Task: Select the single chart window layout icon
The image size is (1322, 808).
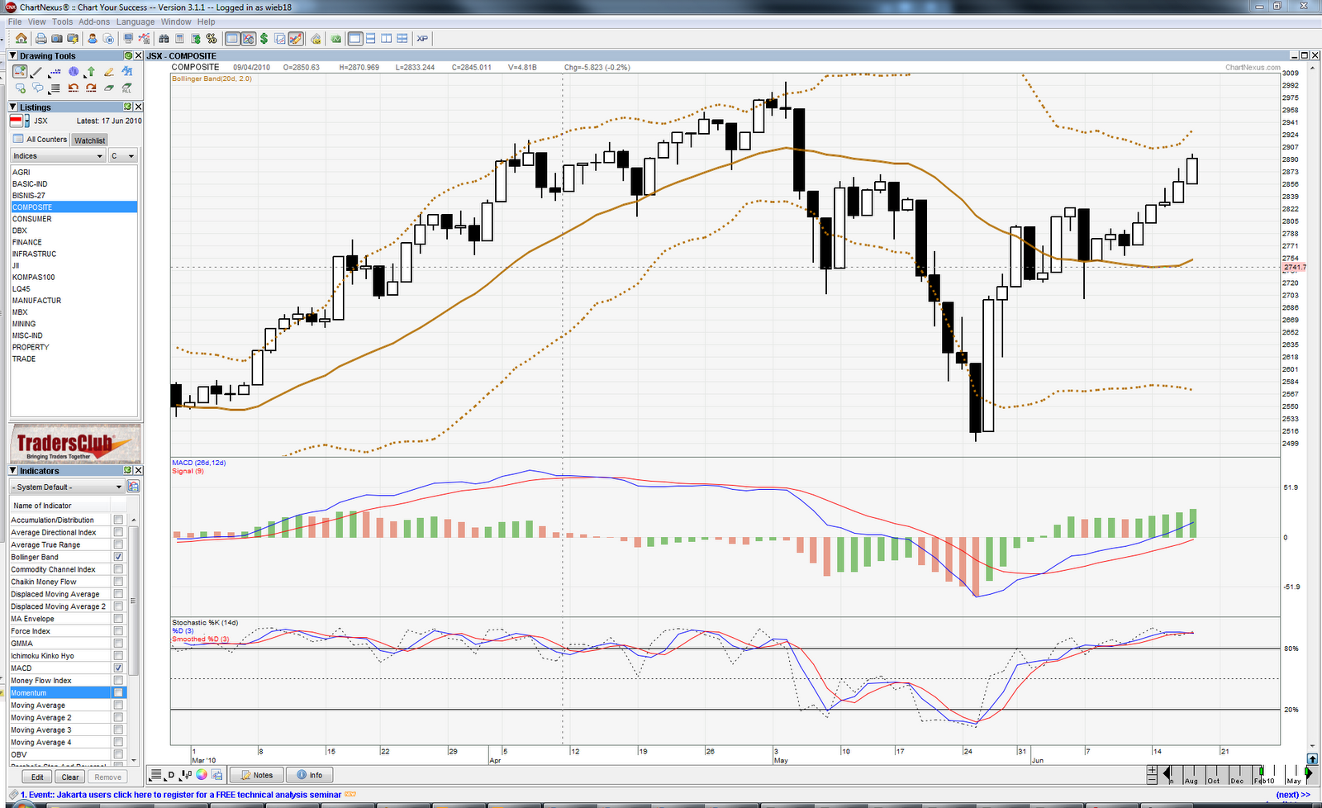Action: [355, 39]
